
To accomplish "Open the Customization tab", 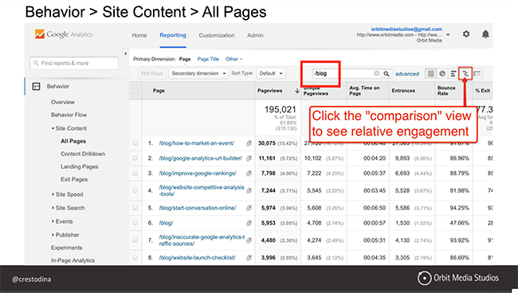I will coord(217,35).
